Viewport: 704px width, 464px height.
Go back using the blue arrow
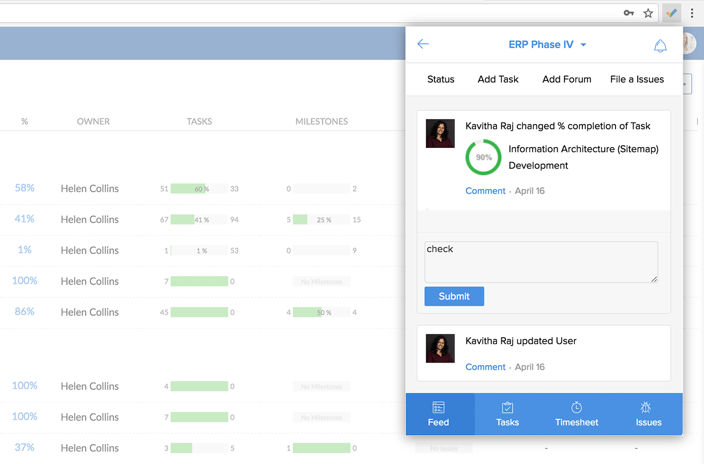click(423, 44)
